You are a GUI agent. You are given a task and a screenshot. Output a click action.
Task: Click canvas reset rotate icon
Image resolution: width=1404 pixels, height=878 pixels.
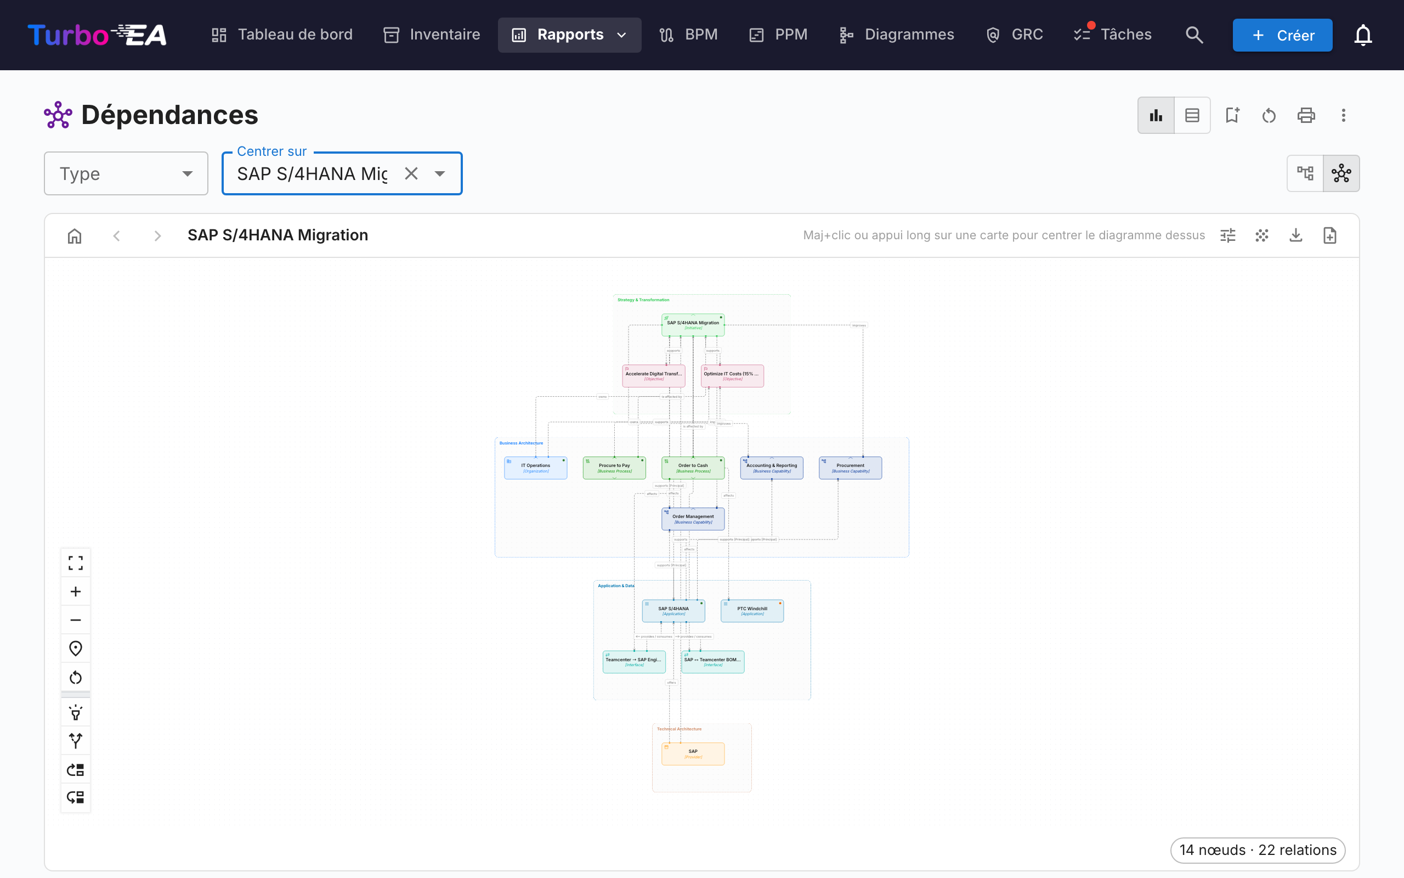click(x=76, y=677)
